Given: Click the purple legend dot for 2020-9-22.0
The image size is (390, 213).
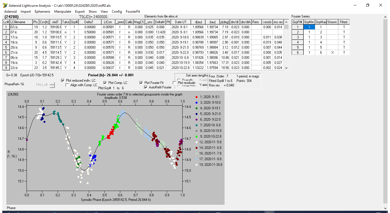Looking at the screenshot, I should 196,119.
